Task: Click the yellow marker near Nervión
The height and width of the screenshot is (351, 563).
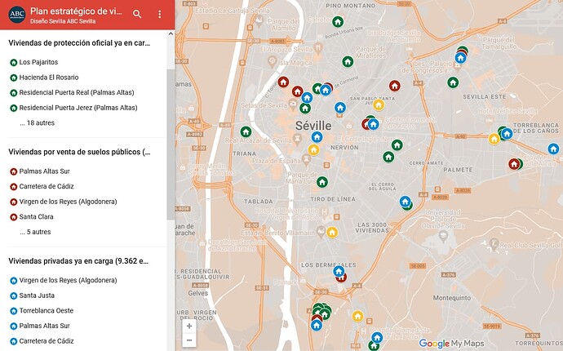Action: click(x=313, y=149)
